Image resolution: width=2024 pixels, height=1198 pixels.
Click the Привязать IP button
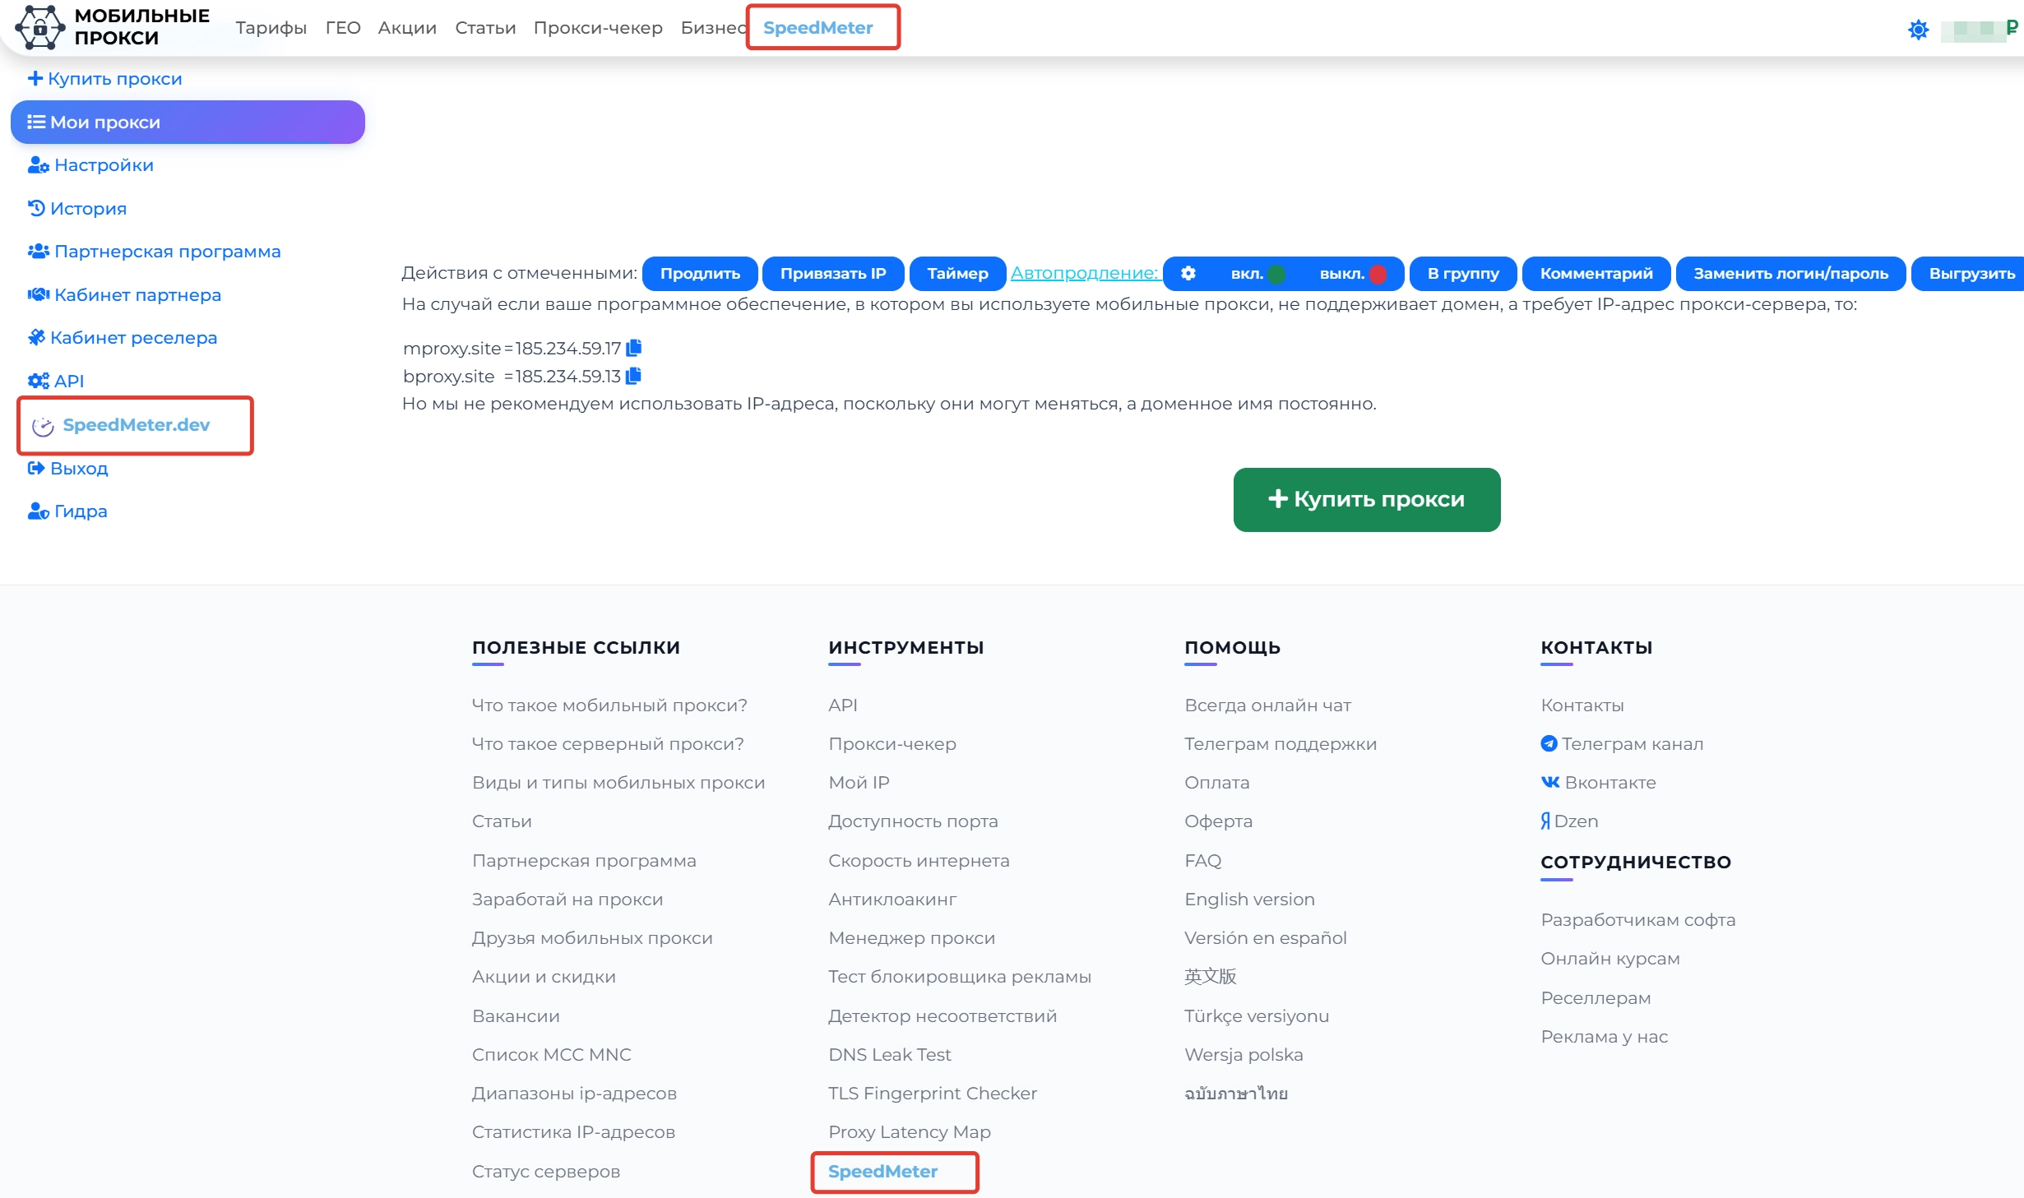pos(832,274)
